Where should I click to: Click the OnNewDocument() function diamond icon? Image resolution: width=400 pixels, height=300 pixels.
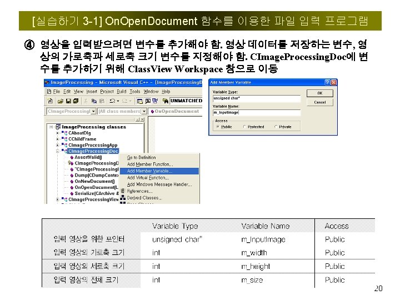point(72,182)
